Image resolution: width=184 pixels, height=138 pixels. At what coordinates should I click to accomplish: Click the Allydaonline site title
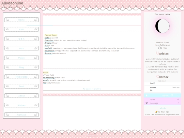(12, 3)
